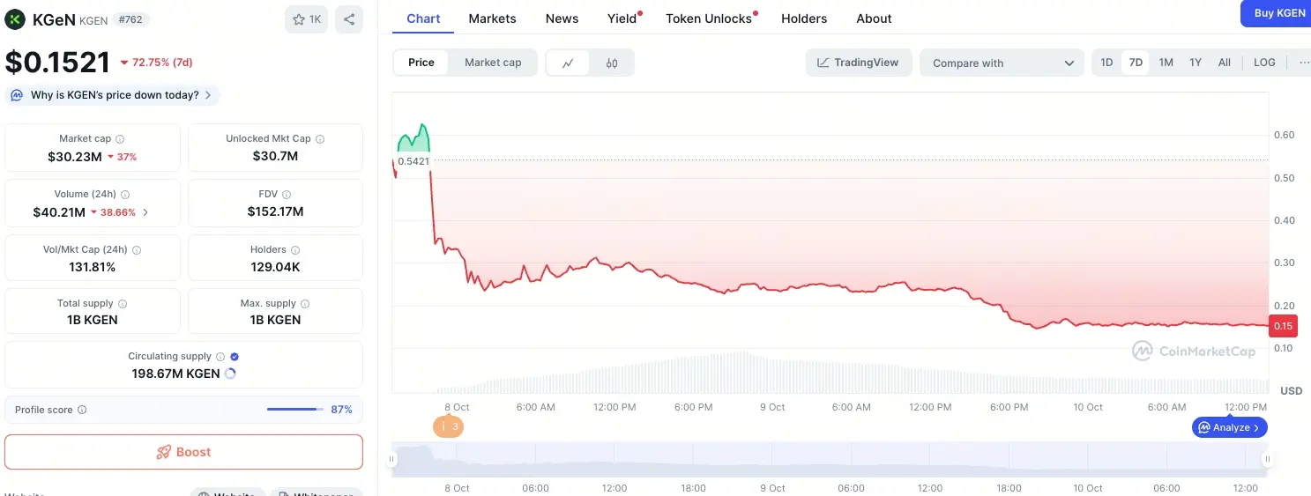Open the News tab

tap(562, 19)
